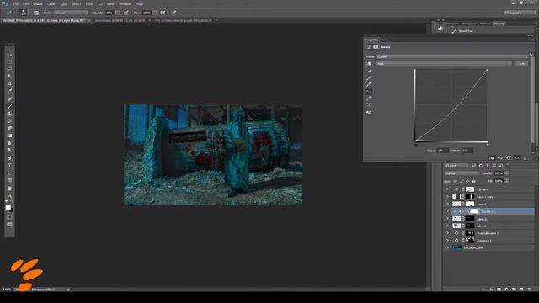Hide the Hue/Saturation 1 layer
This screenshot has width=539, height=303.
[x=447, y=233]
